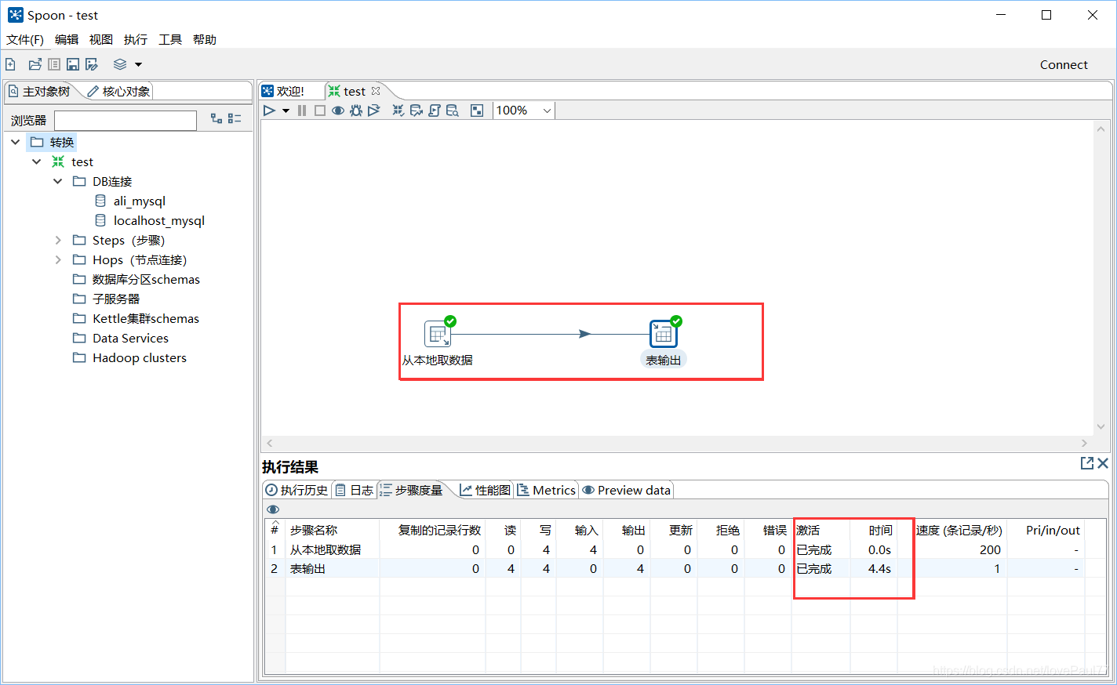Generate SQL for the transformation icon
The width and height of the screenshot is (1117, 685).
(435, 111)
